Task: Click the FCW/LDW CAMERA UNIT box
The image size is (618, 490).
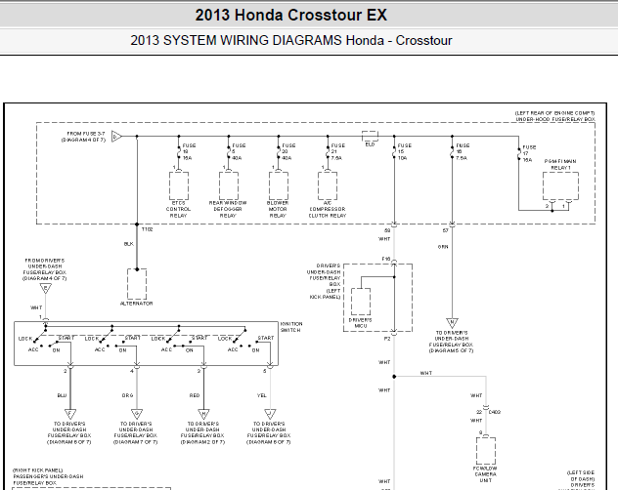Action: coord(486,451)
